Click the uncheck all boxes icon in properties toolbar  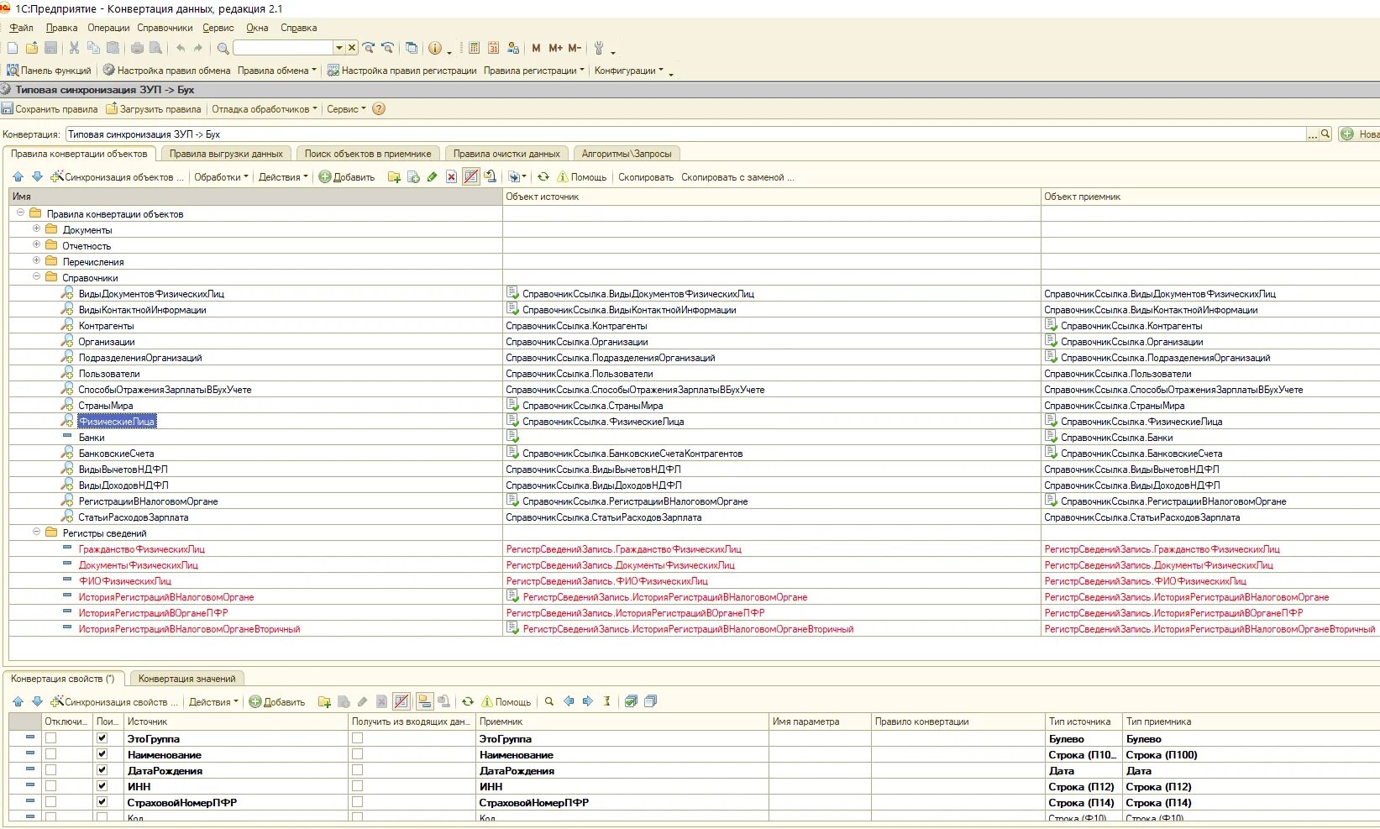click(650, 701)
